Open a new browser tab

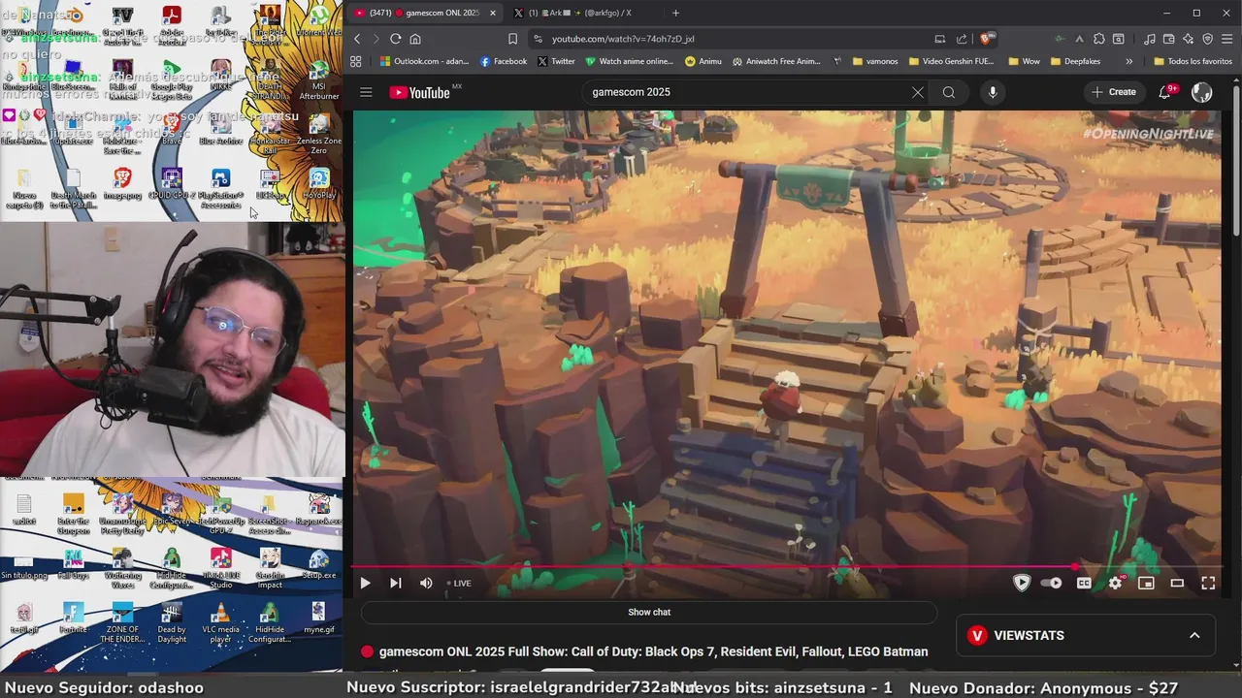click(675, 13)
